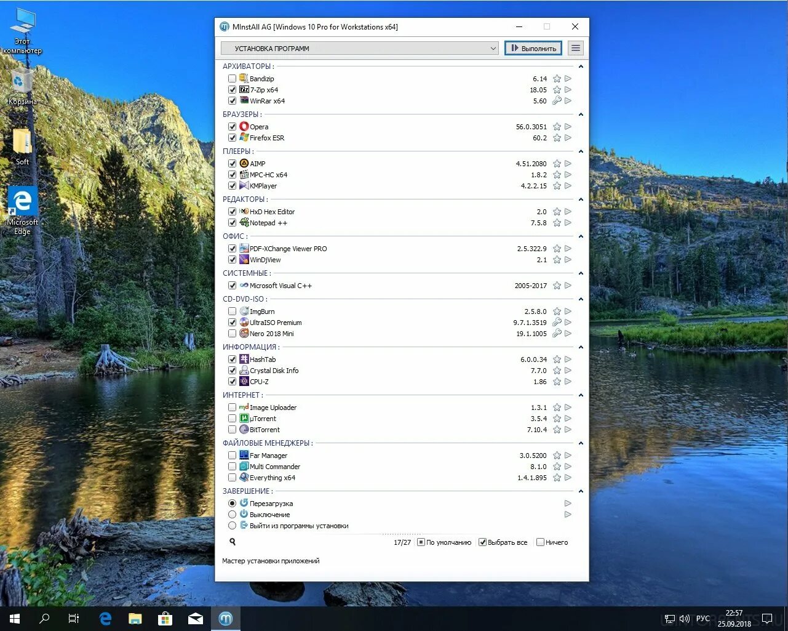Click the HashTab program icon
The width and height of the screenshot is (788, 631).
coord(244,360)
